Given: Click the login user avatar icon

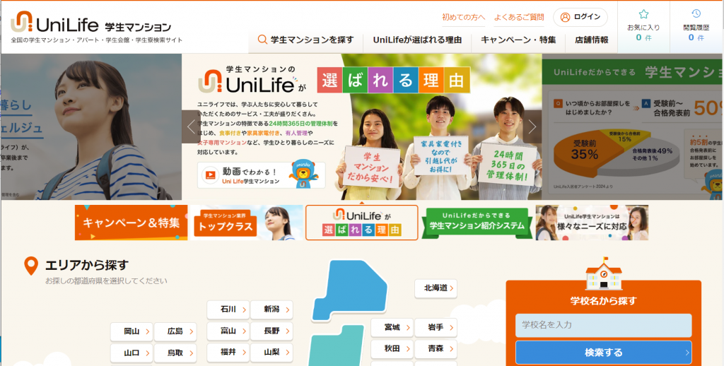Looking at the screenshot, I should [x=565, y=17].
